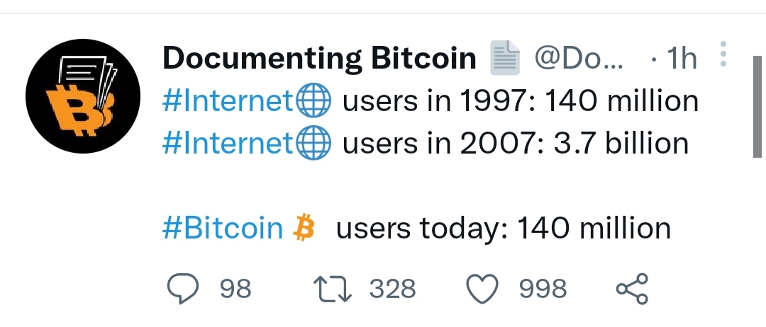Click the 328 retweets count
Image resolution: width=766 pixels, height=327 pixels.
(x=393, y=289)
